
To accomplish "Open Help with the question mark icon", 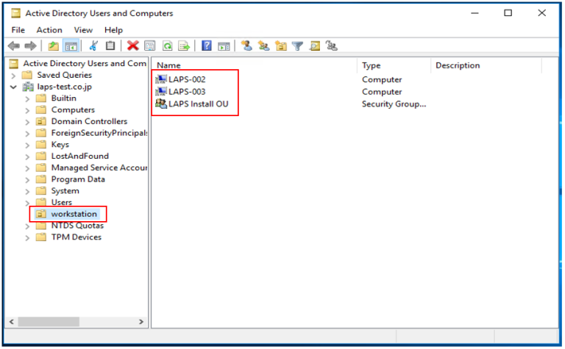I will click(207, 46).
